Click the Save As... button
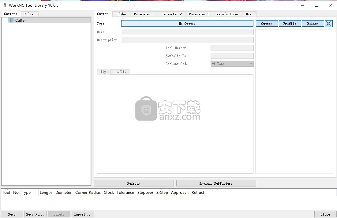Image resolution: width=337 pixels, height=218 pixels. 35,214
